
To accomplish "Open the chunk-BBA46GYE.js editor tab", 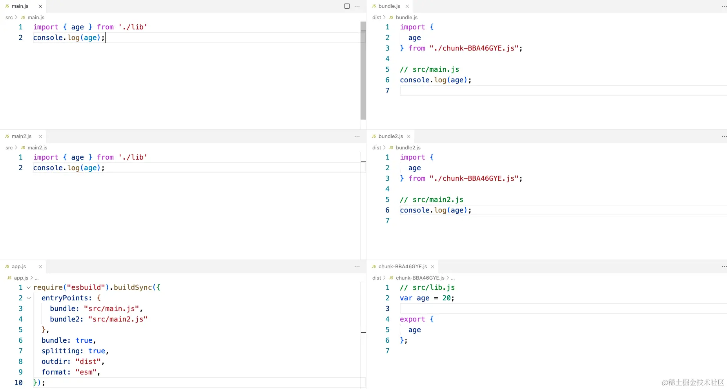I will click(x=403, y=267).
